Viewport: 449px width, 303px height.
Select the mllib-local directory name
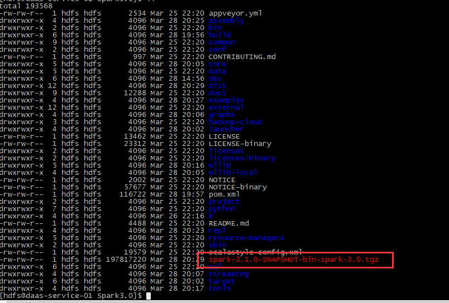tap(233, 173)
